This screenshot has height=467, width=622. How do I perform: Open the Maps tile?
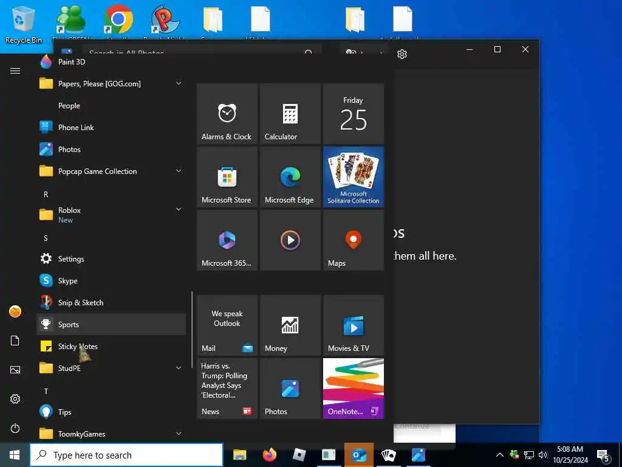click(354, 241)
